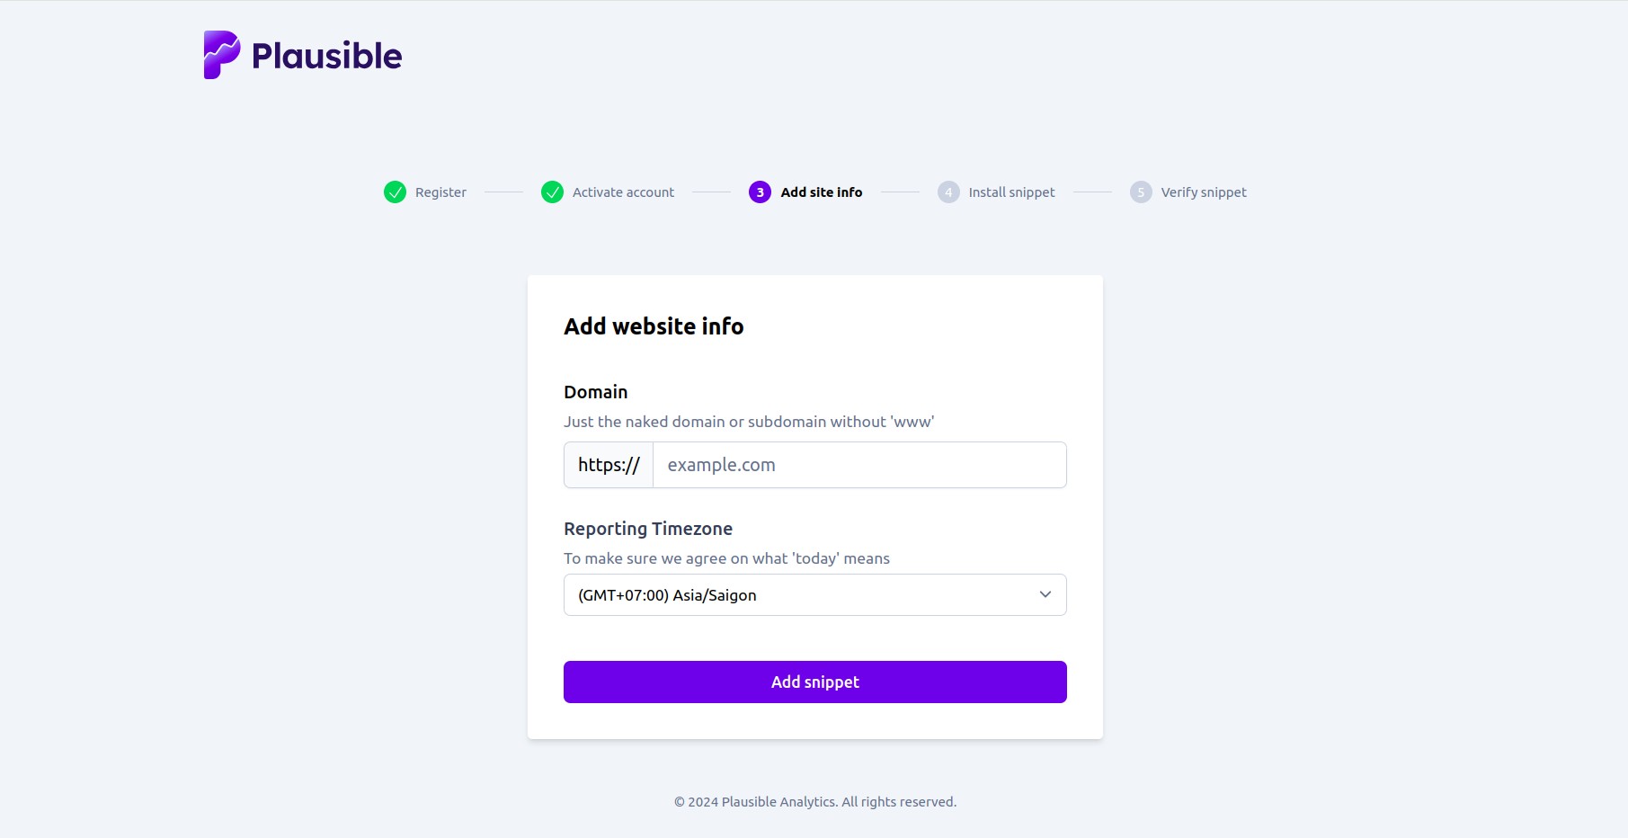The width and height of the screenshot is (1628, 838).
Task: Click the Plausible logo icon
Action: pos(222,55)
